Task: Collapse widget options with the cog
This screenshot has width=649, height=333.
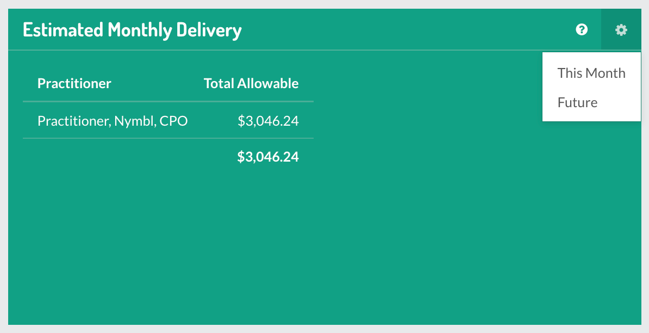Action: pyautogui.click(x=621, y=30)
